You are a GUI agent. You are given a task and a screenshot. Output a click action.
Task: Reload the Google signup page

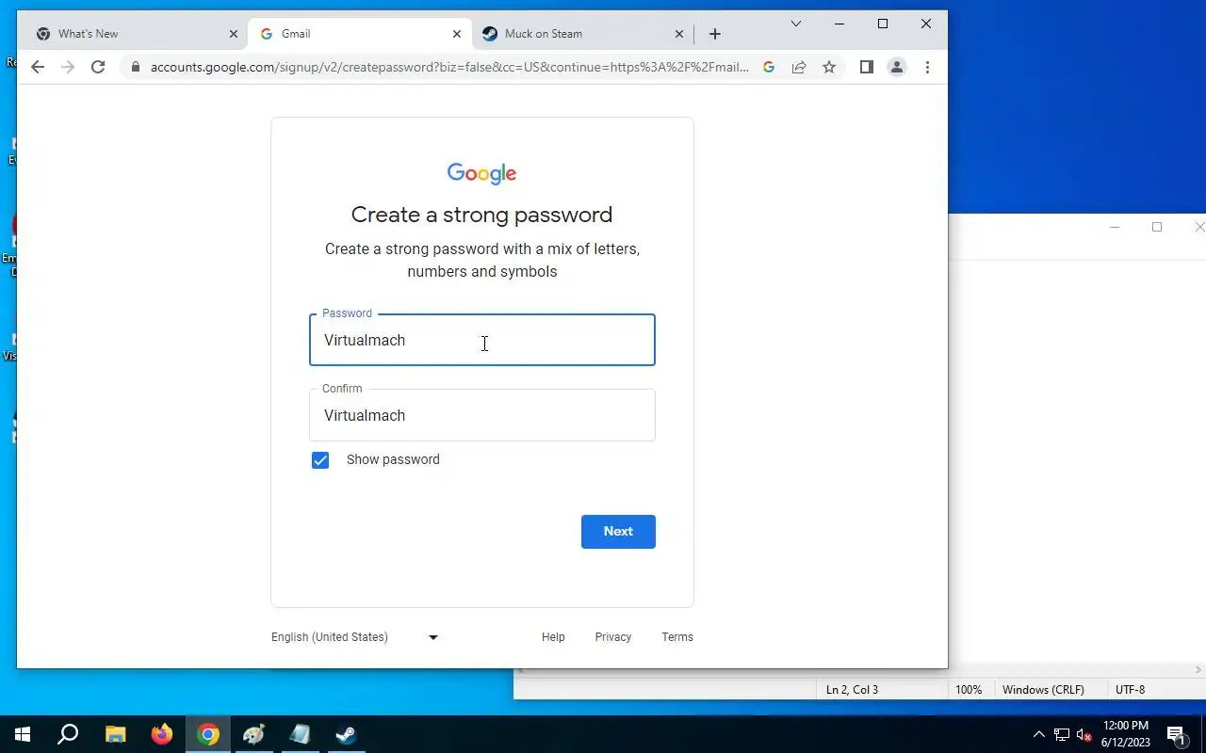coord(98,67)
